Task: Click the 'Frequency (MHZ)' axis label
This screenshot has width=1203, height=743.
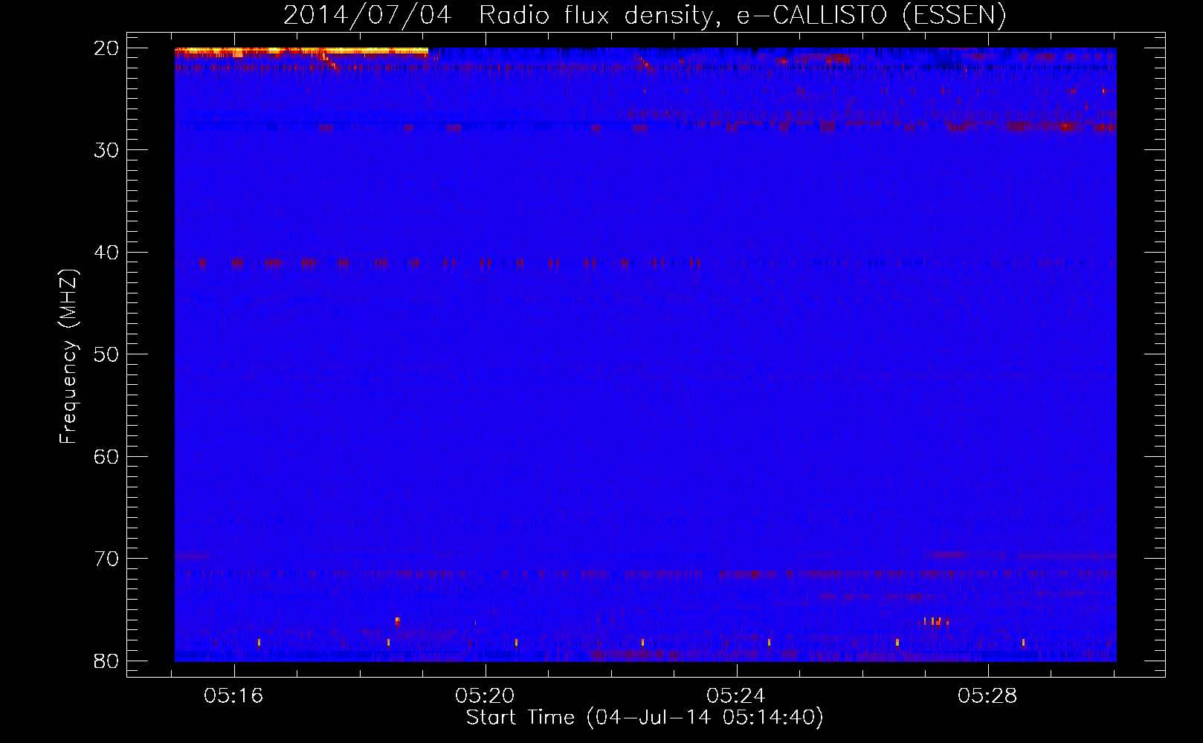Action: click(68, 357)
